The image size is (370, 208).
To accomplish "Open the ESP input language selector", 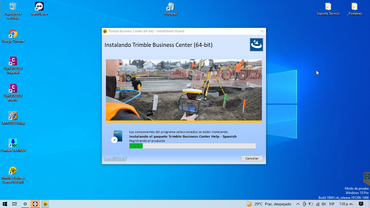I will 332,204.
